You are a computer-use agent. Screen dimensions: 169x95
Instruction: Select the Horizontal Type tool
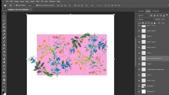(x=4, y=69)
